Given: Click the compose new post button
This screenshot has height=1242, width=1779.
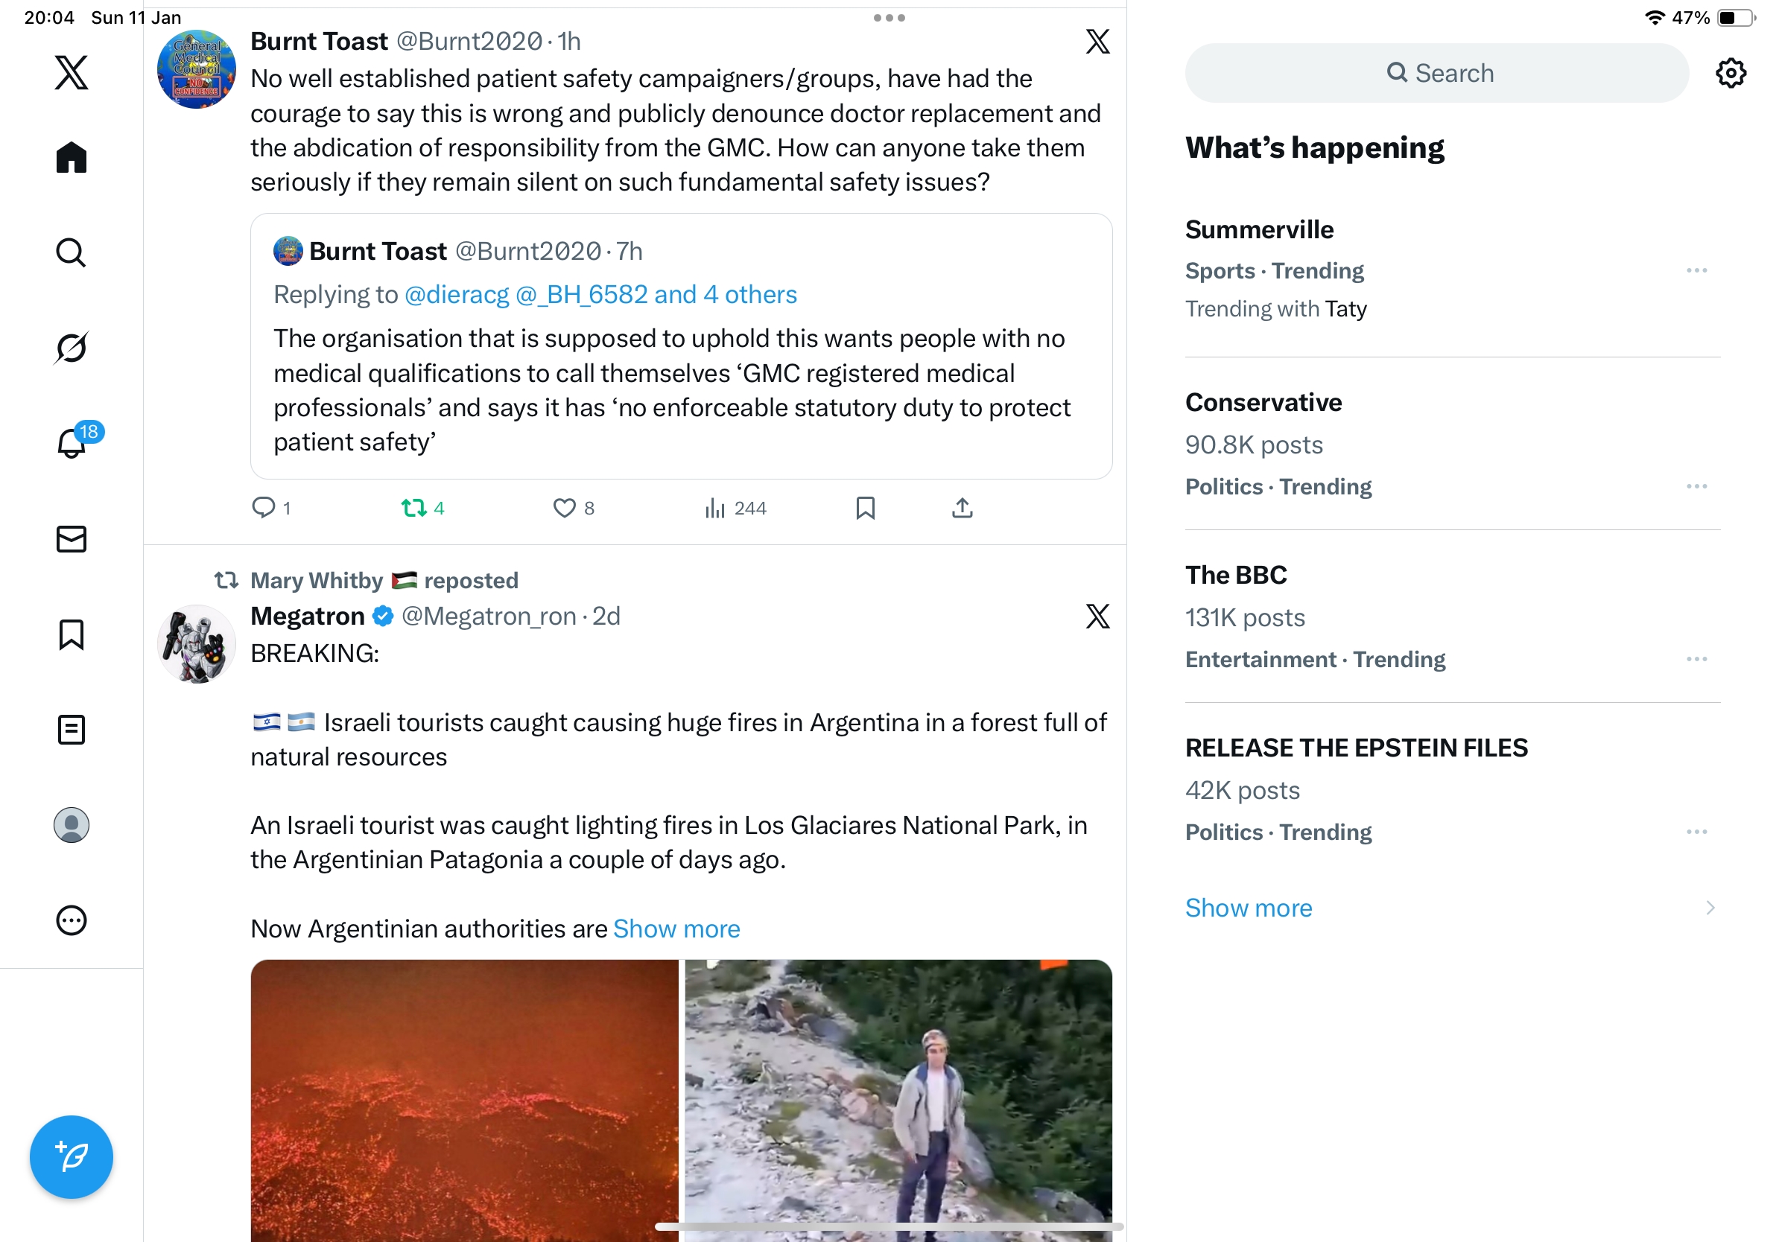Looking at the screenshot, I should (x=72, y=1157).
